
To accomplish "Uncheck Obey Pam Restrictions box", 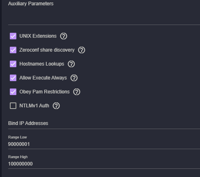I will (13, 92).
